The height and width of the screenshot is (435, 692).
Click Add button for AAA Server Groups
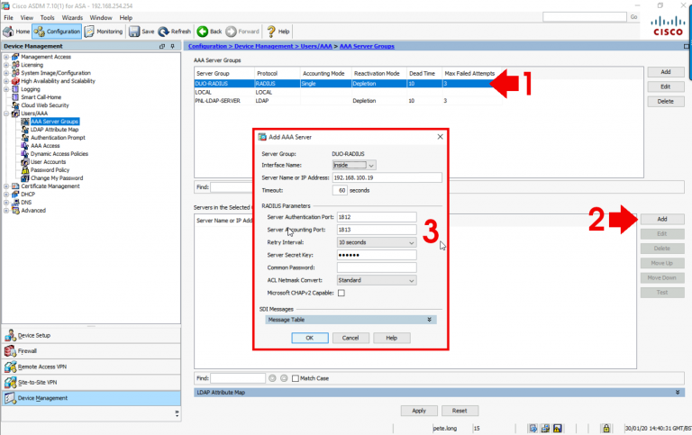(666, 72)
